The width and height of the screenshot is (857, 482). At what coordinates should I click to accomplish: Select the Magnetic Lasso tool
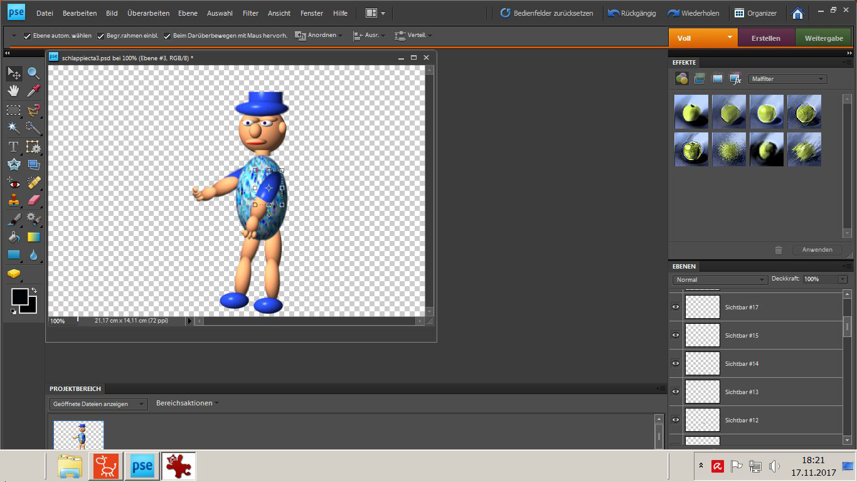click(34, 110)
